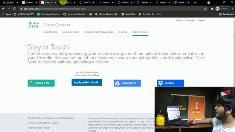Open The Bean Test bookmark

[x=150, y=14]
